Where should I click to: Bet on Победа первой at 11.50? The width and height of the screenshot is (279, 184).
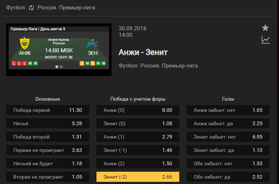click(x=48, y=110)
